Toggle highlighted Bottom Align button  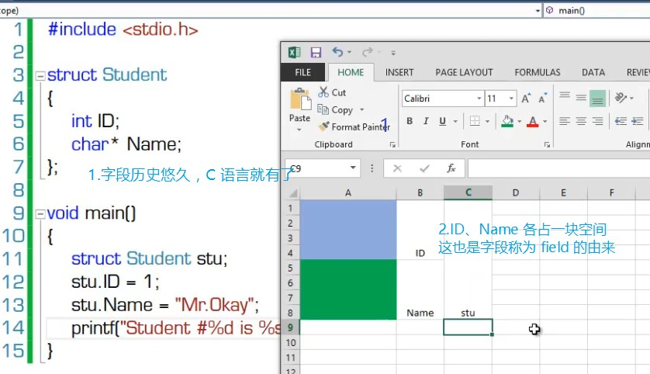[597, 99]
